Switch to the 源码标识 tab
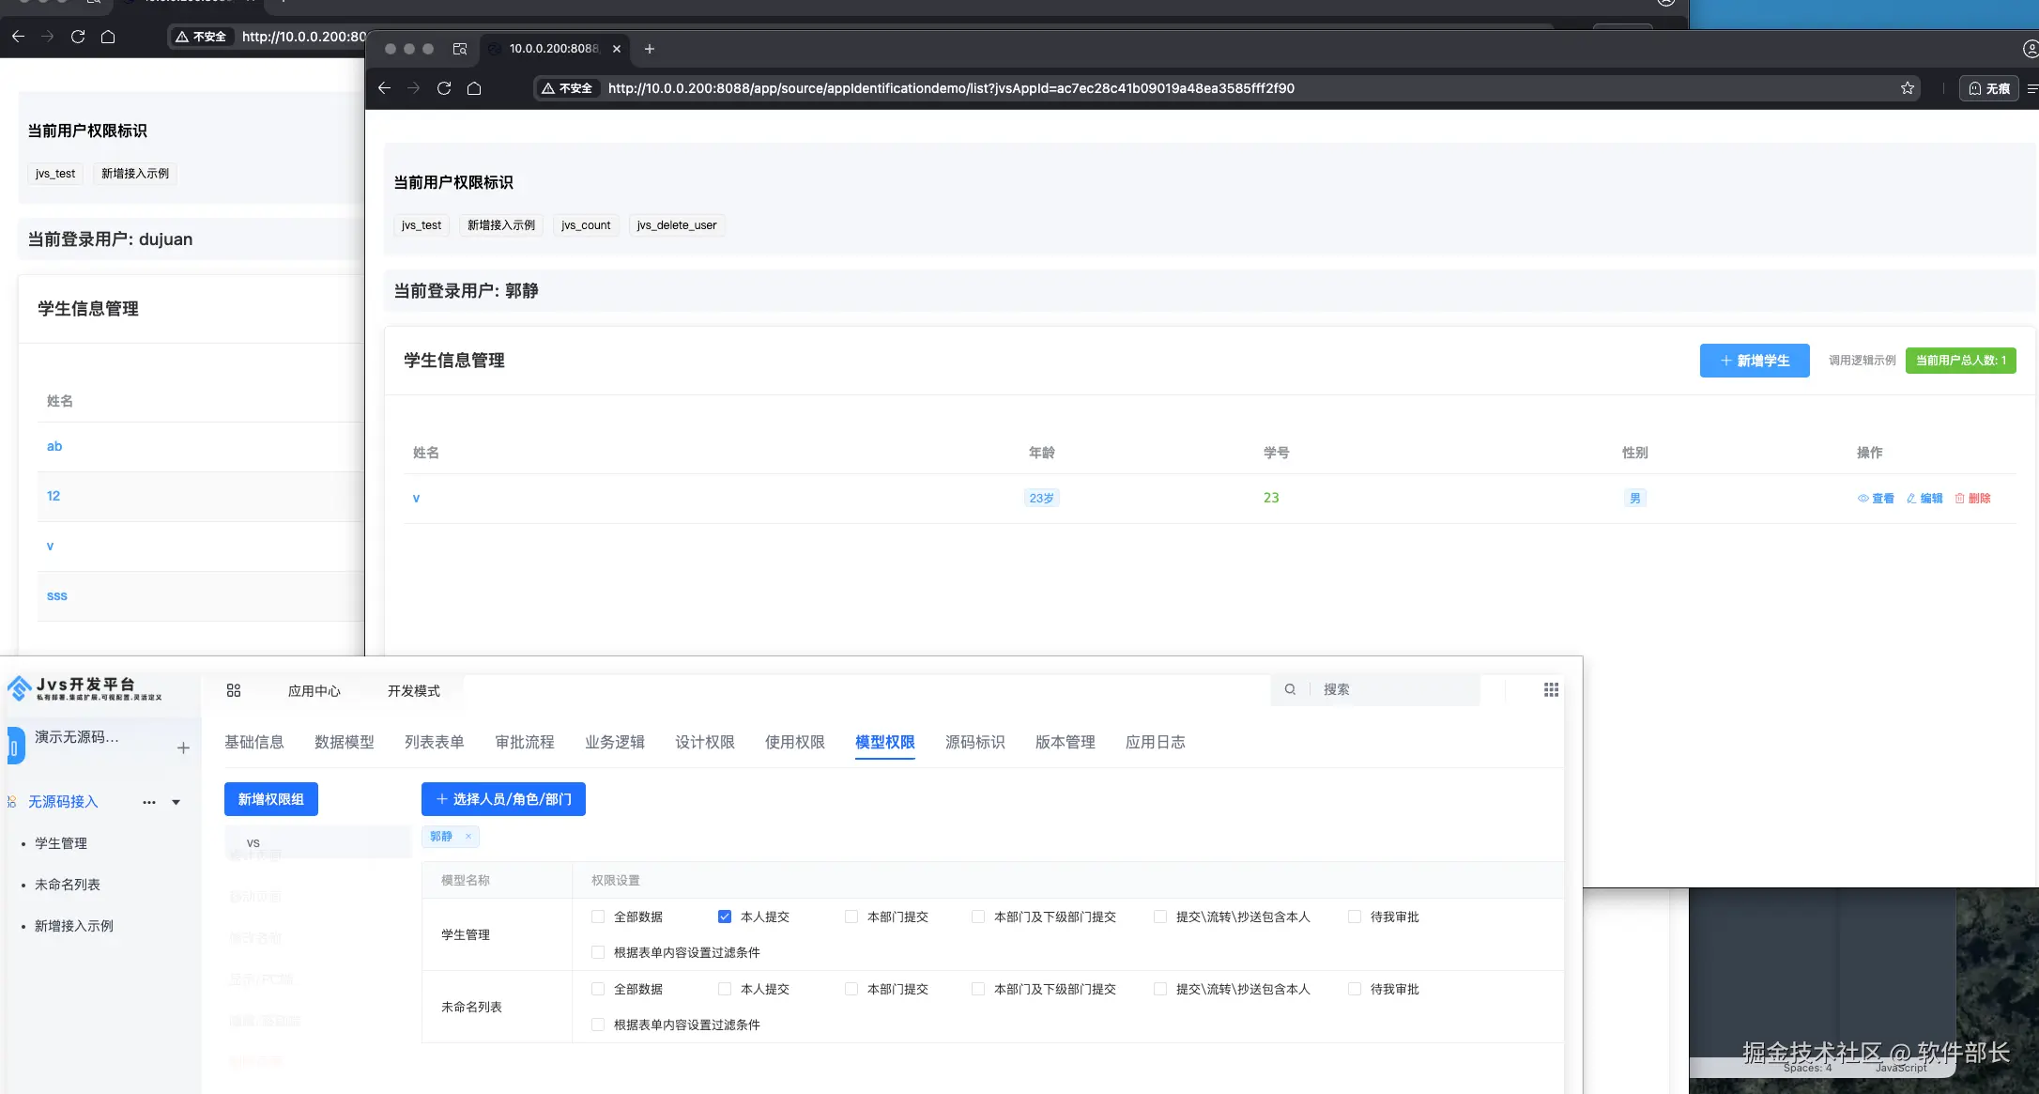This screenshot has height=1094, width=2039. point(974,742)
